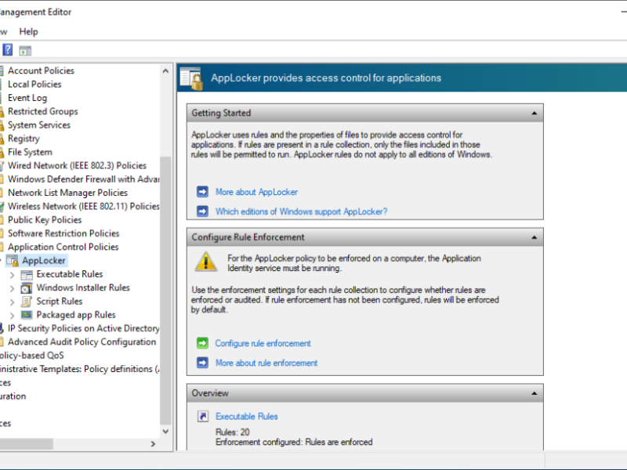Select Policy-based QoS tree item

[31, 356]
